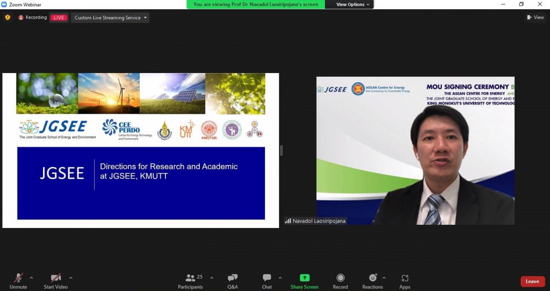Click the large JGSEE text in blue banner

coord(62,173)
